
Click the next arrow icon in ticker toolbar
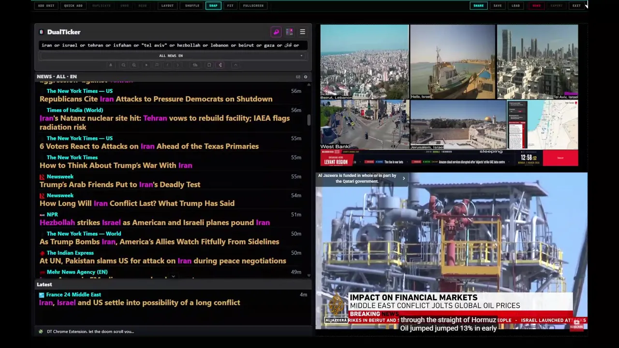(177, 65)
